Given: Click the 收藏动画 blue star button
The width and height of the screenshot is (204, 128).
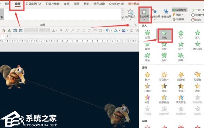Looking at the screenshot, I should tap(166, 13).
